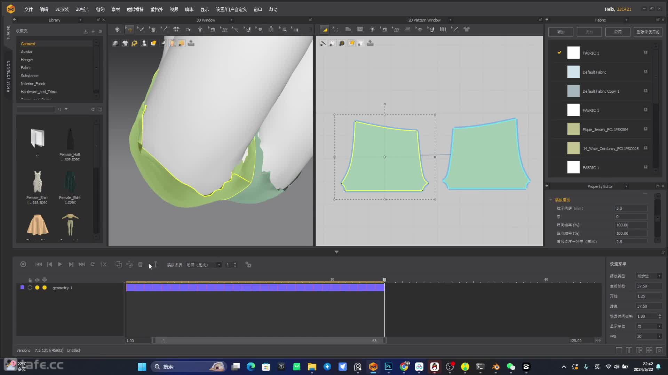Toggle garment display T-shirt icon in 3D view
This screenshot has width=668, height=375.
tap(125, 43)
